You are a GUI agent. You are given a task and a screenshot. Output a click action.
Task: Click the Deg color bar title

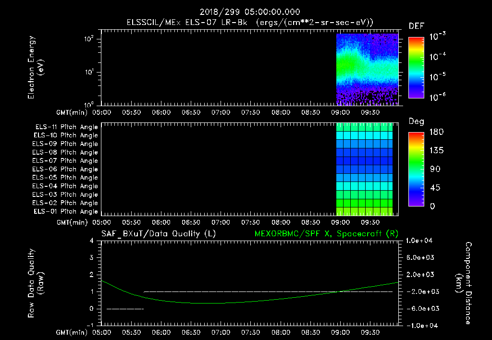click(x=417, y=121)
